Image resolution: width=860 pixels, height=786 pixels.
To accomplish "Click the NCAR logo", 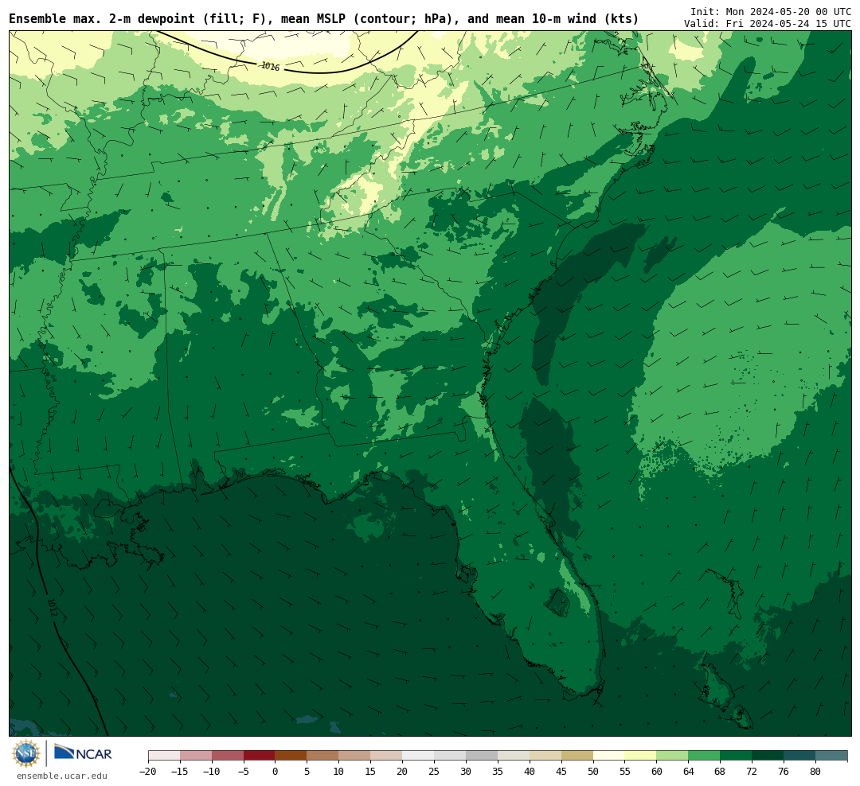I will 83,753.
